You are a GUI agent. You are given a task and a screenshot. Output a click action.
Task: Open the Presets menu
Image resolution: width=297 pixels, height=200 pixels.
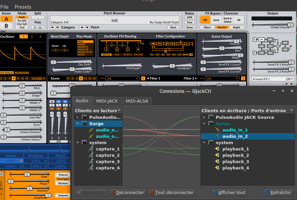[x=23, y=7]
